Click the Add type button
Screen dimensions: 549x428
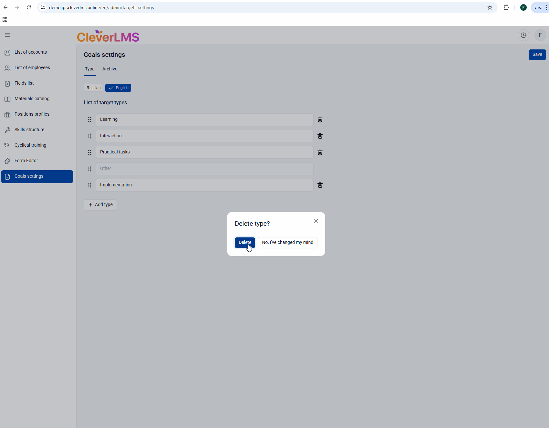click(x=100, y=205)
